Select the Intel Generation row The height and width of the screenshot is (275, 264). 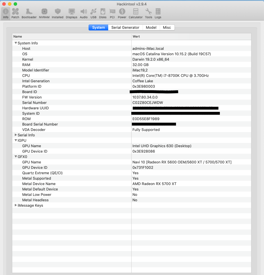pos(132,81)
